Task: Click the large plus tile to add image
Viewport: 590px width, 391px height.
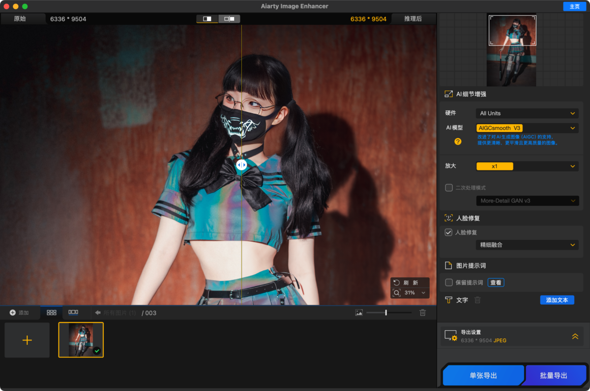Action: [27, 340]
